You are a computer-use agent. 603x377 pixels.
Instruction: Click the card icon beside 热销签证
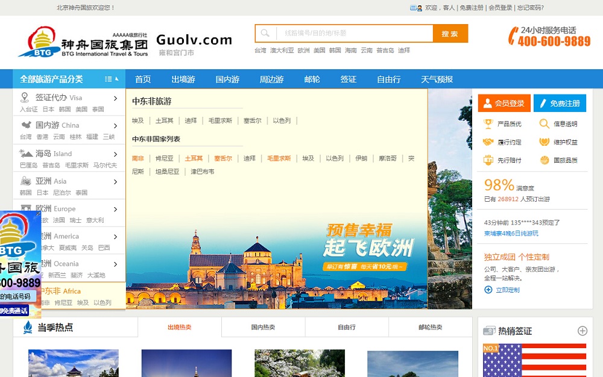[x=489, y=331]
